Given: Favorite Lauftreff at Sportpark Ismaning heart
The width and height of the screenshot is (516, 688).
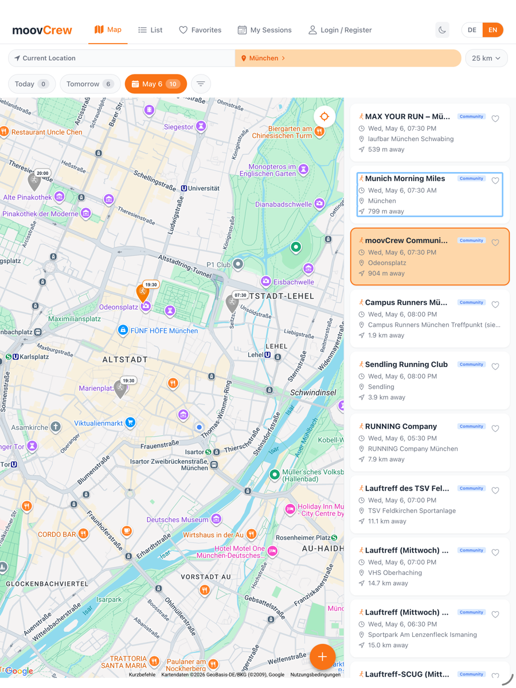Looking at the screenshot, I should click(x=495, y=614).
